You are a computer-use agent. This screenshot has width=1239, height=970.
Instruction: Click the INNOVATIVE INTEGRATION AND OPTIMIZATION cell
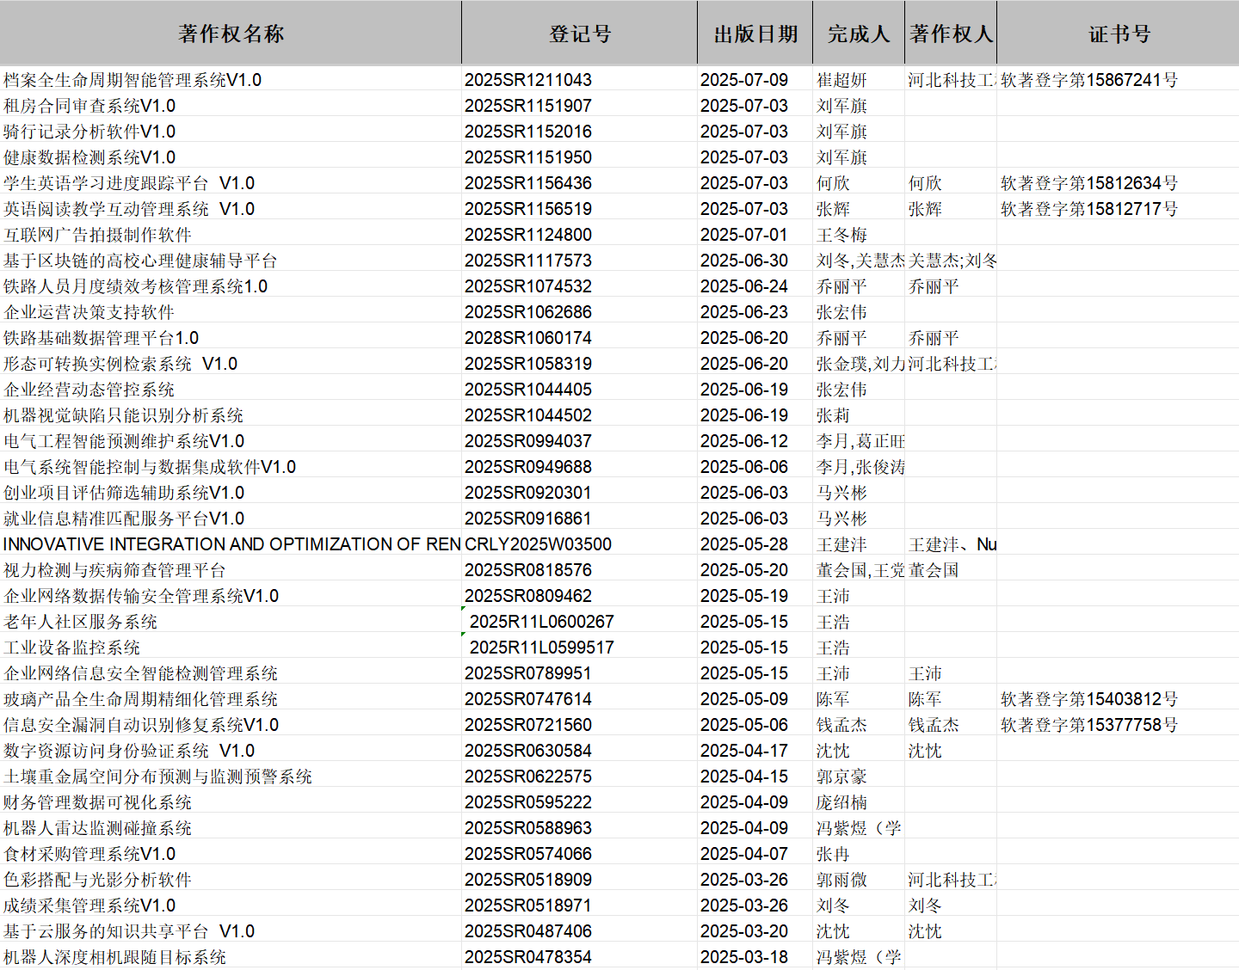coord(231,544)
